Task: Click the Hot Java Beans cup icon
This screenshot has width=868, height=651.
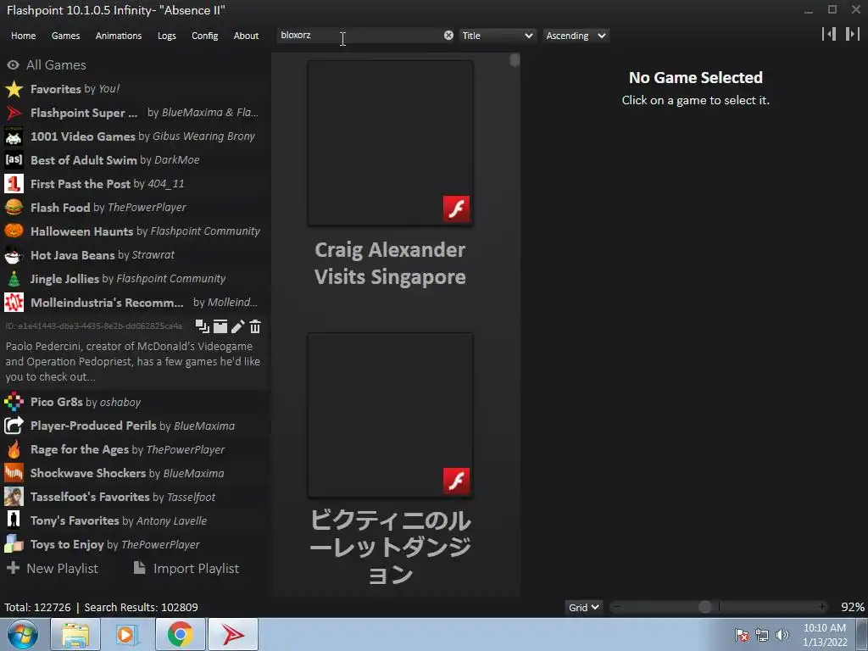Action: tap(14, 255)
